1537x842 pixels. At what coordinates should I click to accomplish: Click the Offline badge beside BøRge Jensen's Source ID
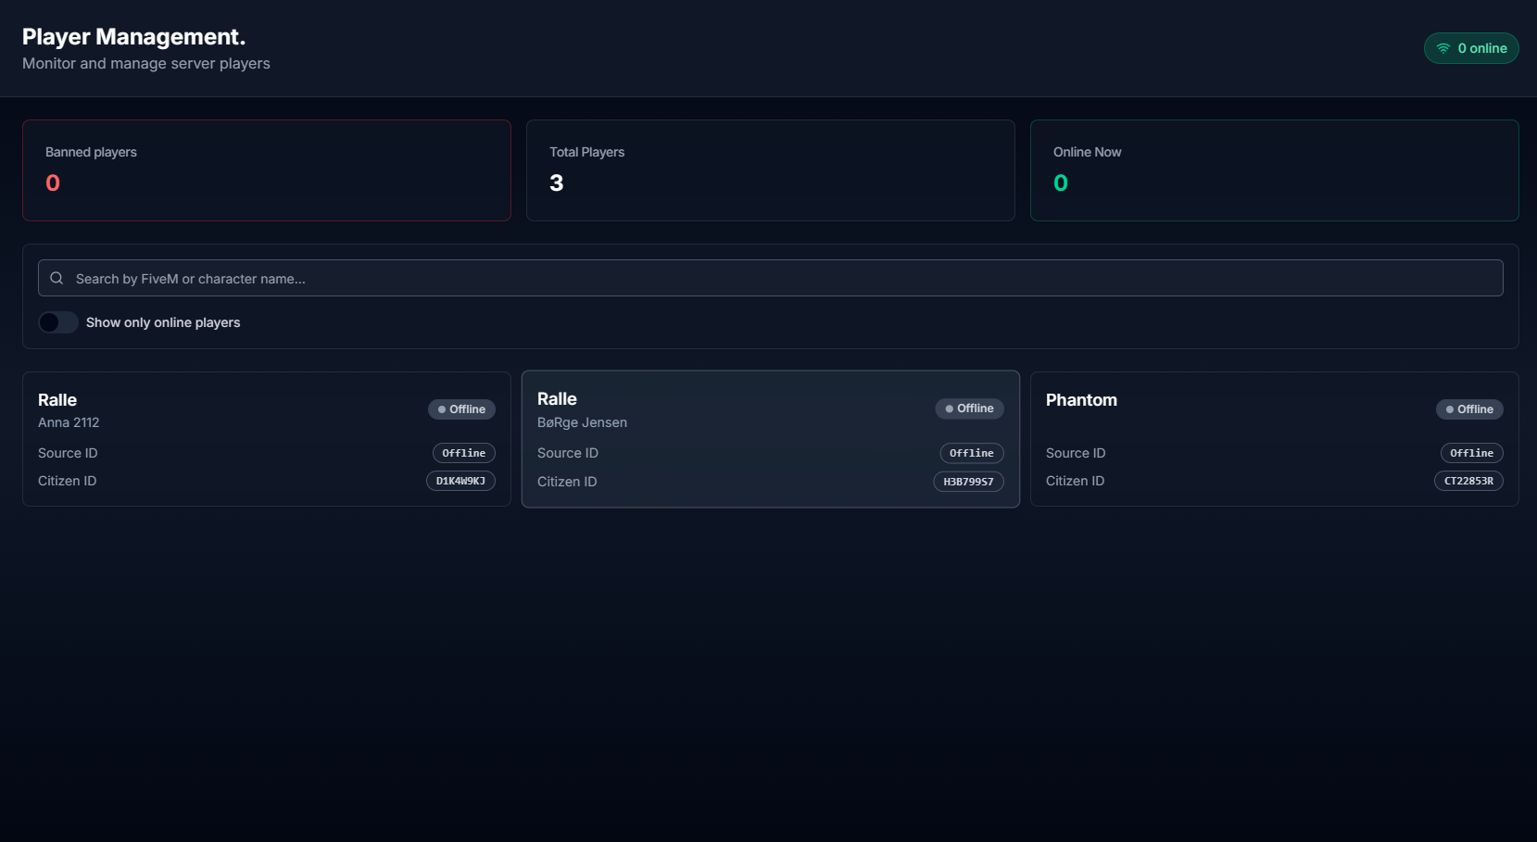[x=971, y=453]
